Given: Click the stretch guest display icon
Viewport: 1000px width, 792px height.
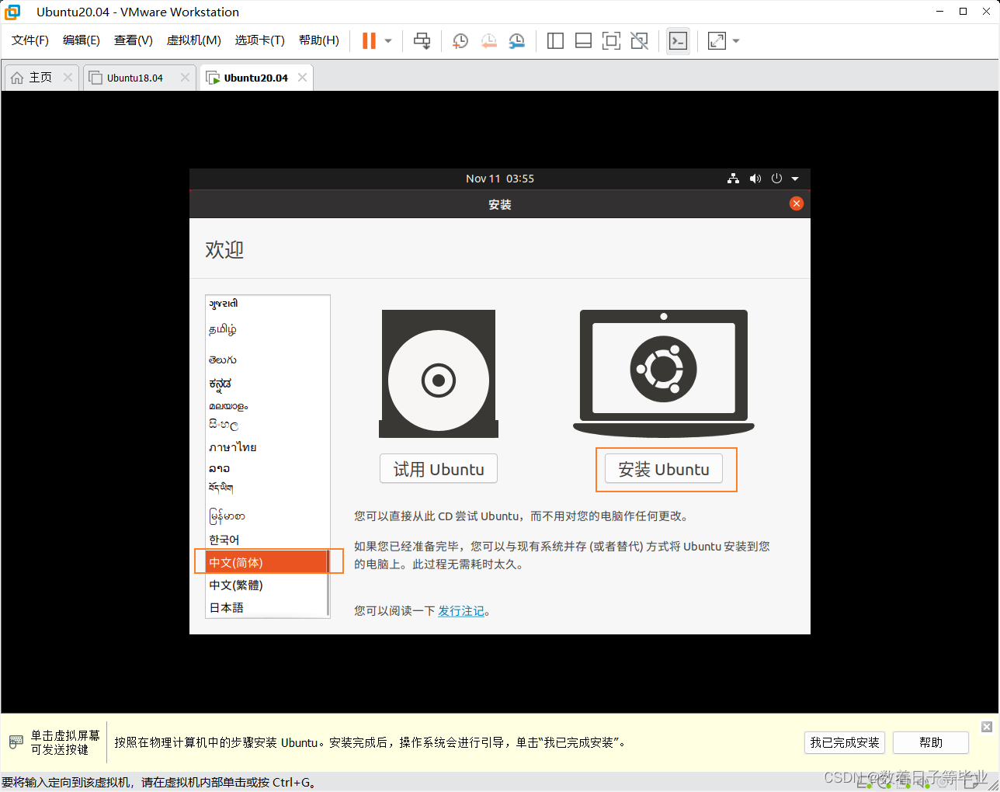Looking at the screenshot, I should (x=717, y=41).
